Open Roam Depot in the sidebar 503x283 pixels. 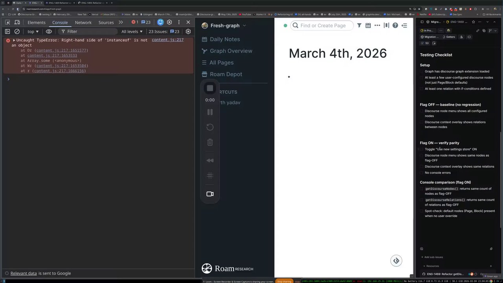tap(222, 74)
